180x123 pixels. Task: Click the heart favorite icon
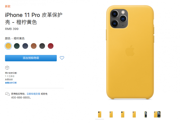62,58
